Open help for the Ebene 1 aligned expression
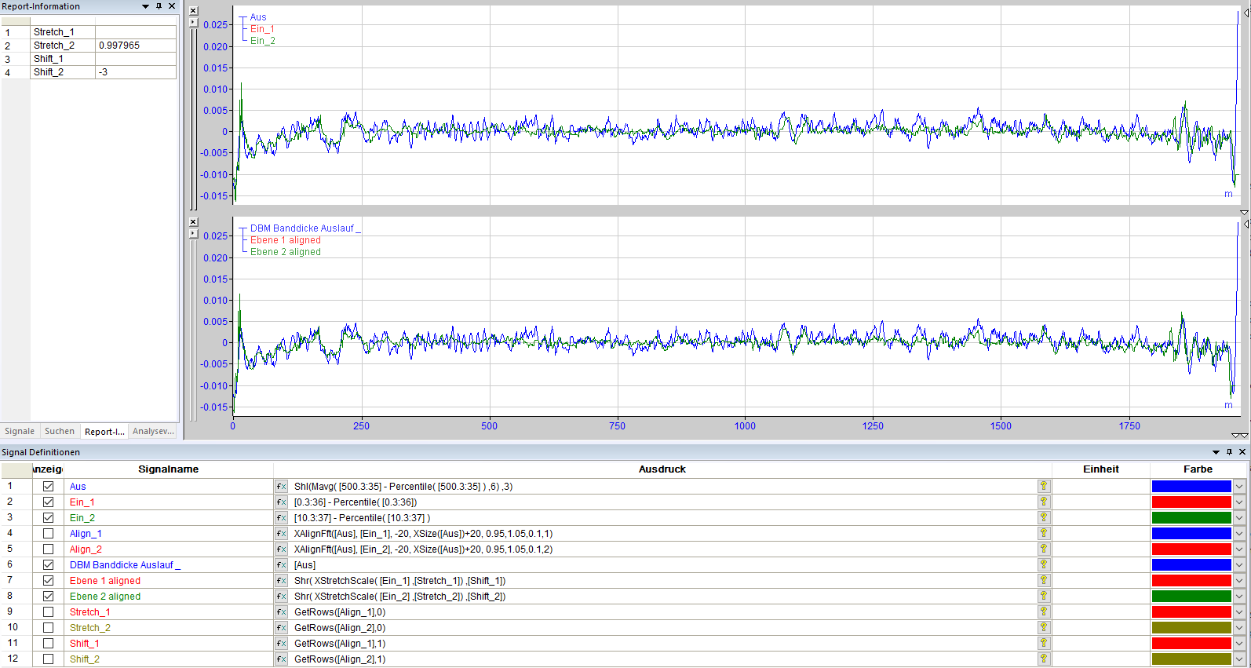1251x668 pixels. click(x=1044, y=581)
